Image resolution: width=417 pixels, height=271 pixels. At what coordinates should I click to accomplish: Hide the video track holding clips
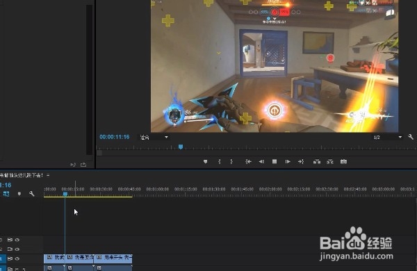[x=17, y=258]
